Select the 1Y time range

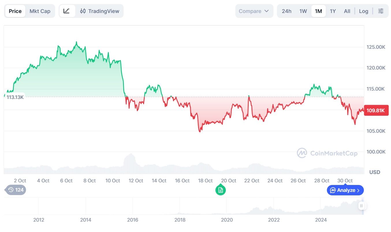pyautogui.click(x=333, y=11)
